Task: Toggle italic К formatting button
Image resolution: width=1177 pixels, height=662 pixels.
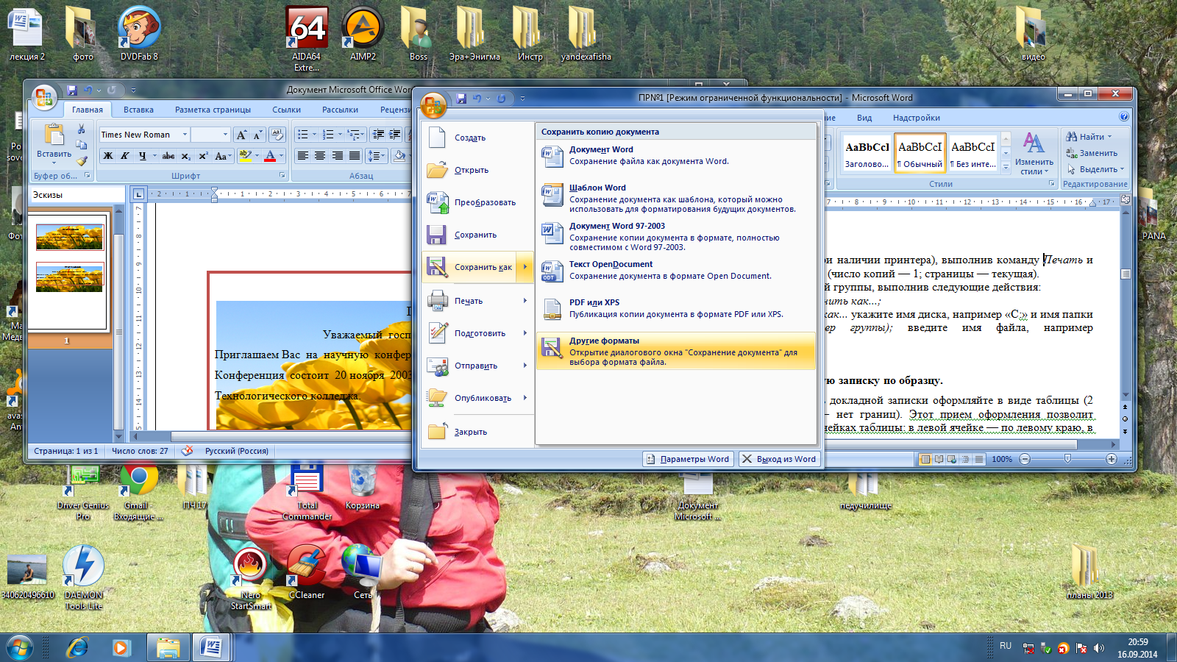Action: click(x=125, y=156)
